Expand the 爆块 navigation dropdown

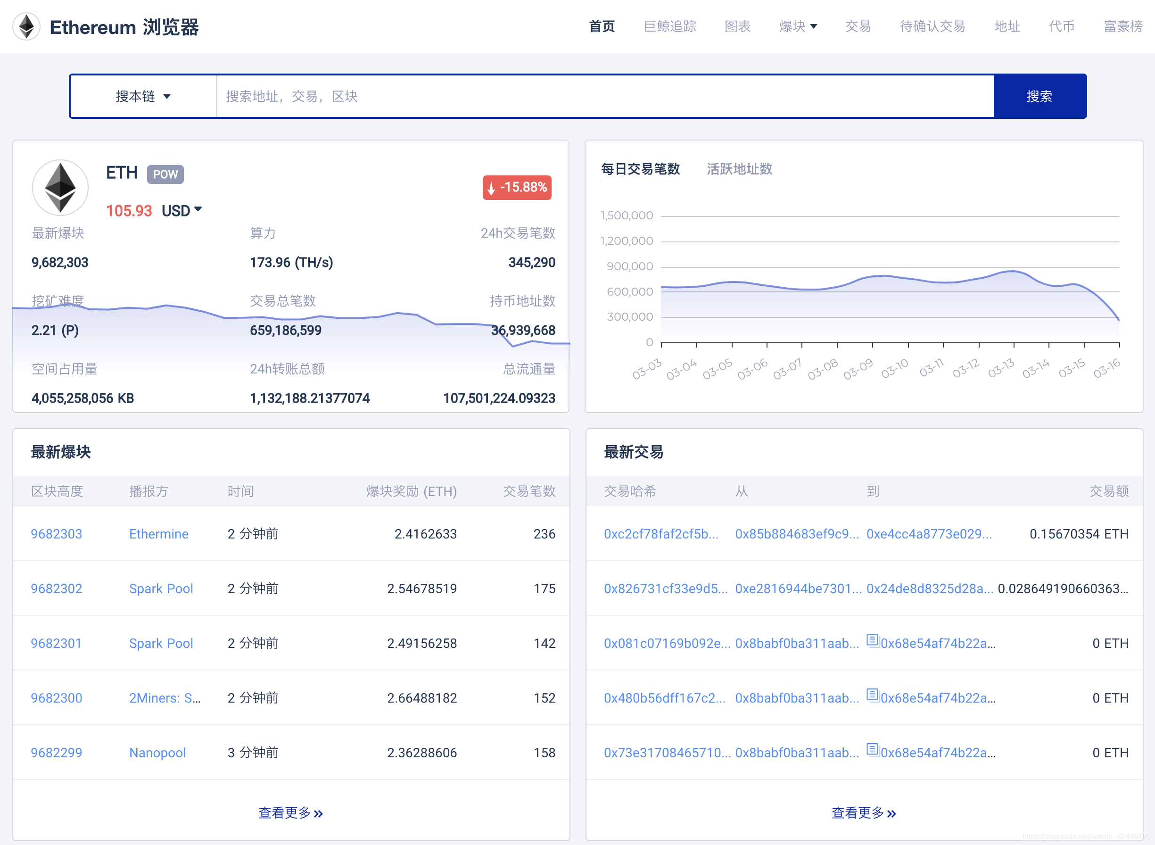[x=798, y=26]
